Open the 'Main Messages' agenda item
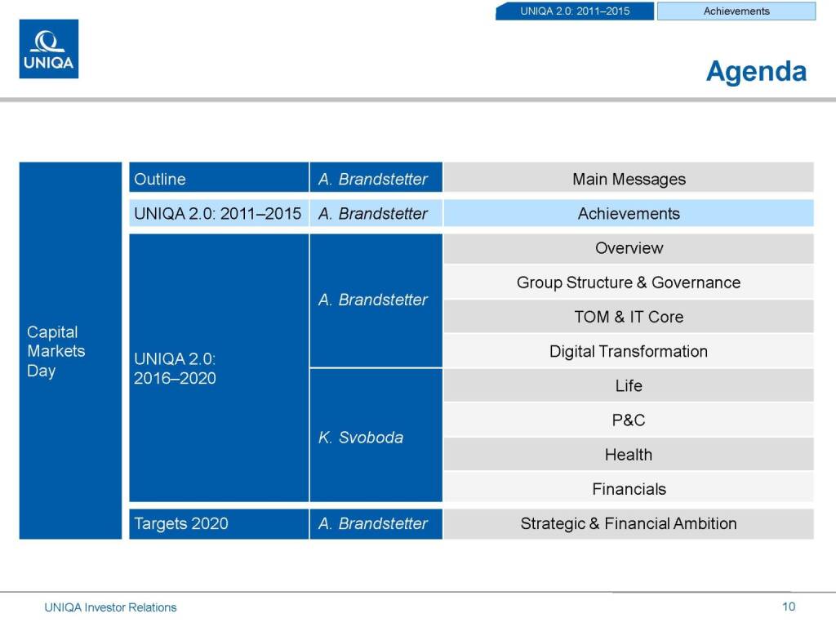The height and width of the screenshot is (627, 836). pyautogui.click(x=629, y=179)
